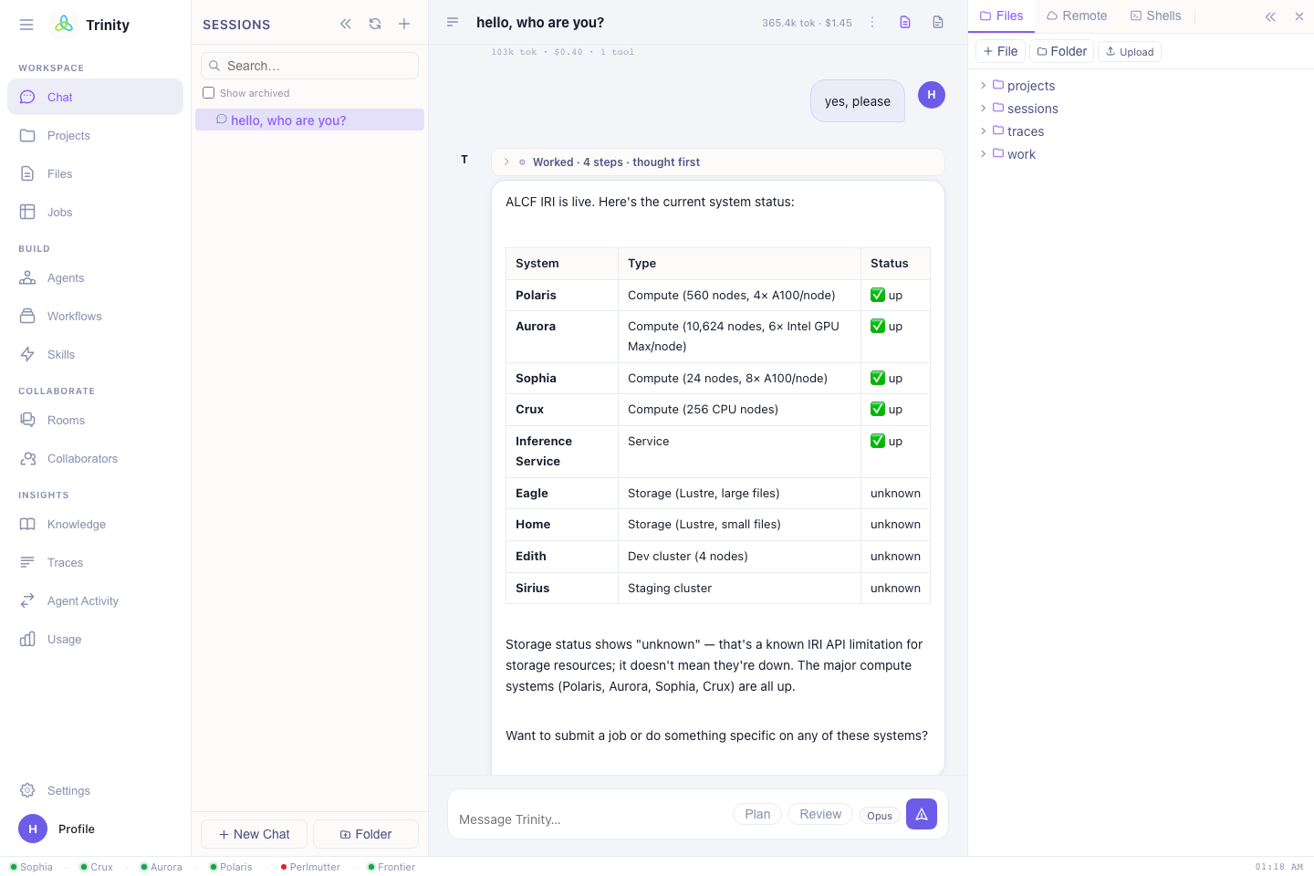Viewport: 1314px width, 876px height.
Task: Open the hamburger menu icon
Action: 26,25
